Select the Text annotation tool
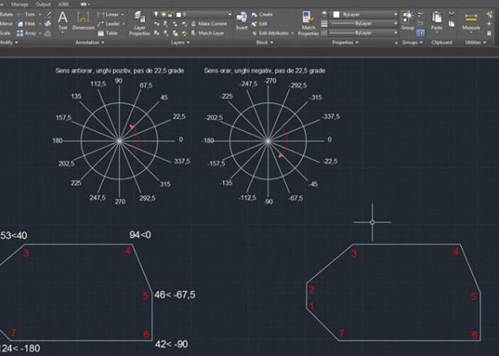This screenshot has width=499, height=356. 63,19
